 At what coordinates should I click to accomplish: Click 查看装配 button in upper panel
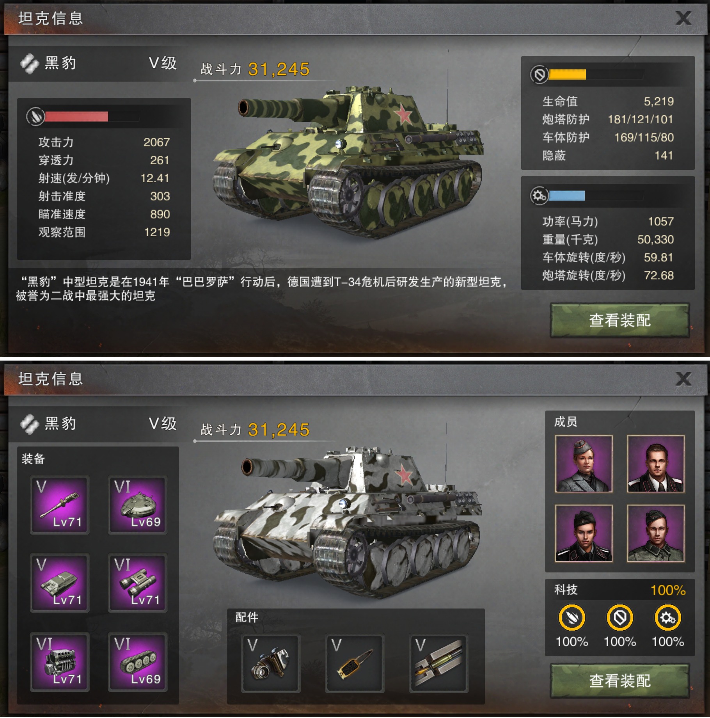tap(620, 320)
